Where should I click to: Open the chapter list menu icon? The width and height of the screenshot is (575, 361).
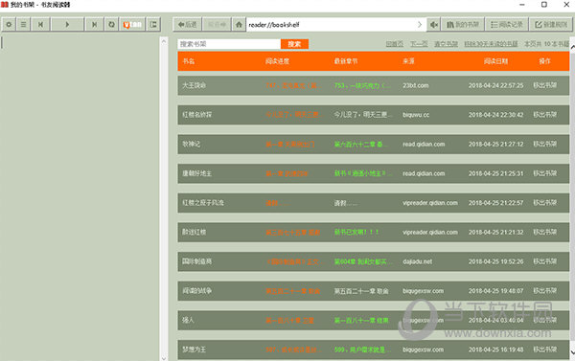point(23,25)
